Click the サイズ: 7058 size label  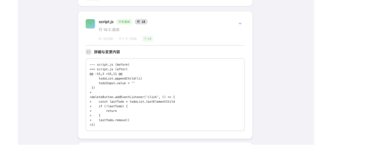[x=127, y=39]
